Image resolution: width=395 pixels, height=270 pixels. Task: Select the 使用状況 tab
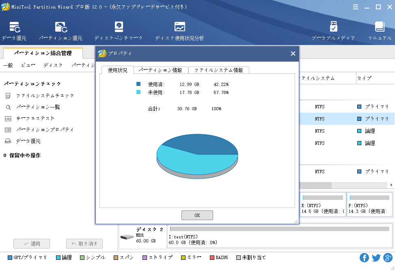click(x=117, y=70)
